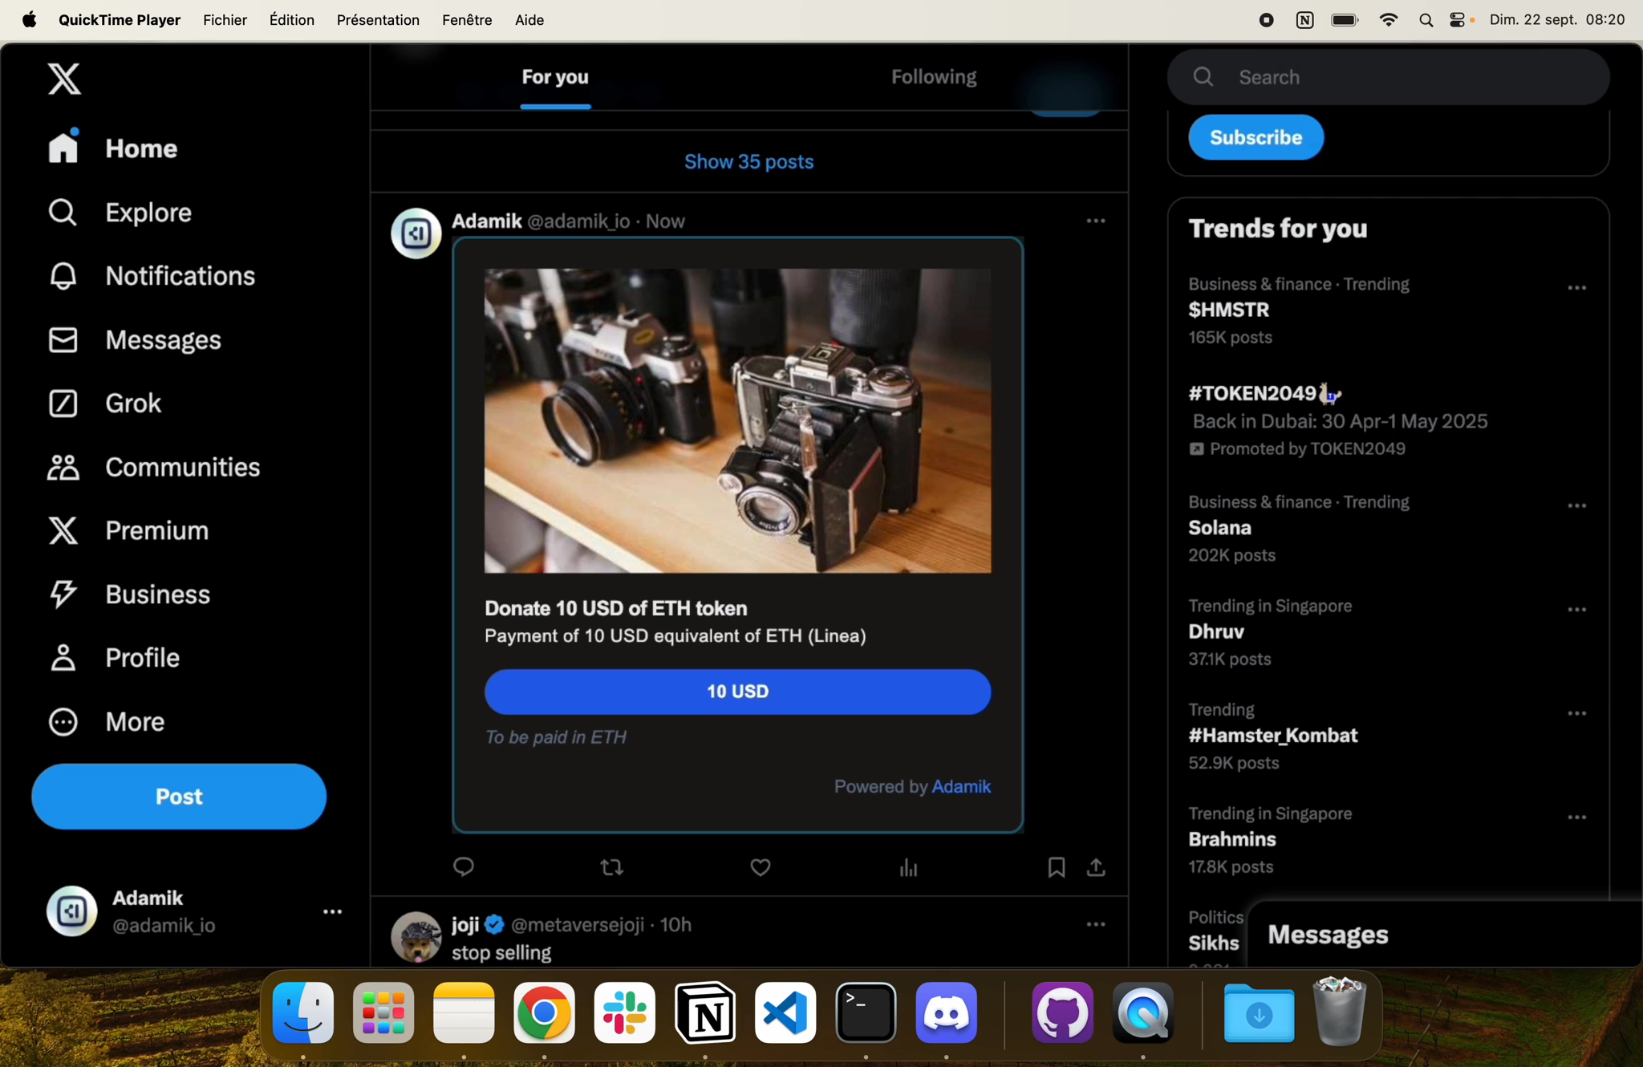View analytics of the Adamik post
The image size is (1643, 1067).
[x=908, y=866]
